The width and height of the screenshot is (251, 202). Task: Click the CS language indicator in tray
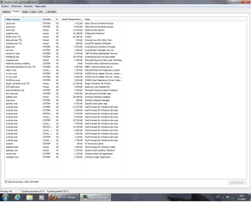[217, 197]
